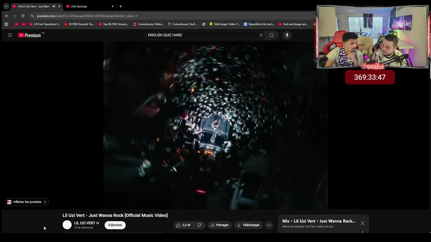Like the video (2,2 M)

[183, 225]
